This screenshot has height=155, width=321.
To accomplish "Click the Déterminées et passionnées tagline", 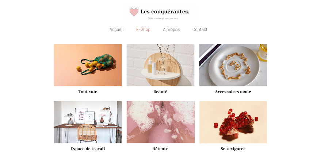I will tap(163, 18).
